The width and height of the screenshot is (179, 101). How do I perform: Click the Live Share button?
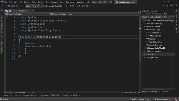168,6
